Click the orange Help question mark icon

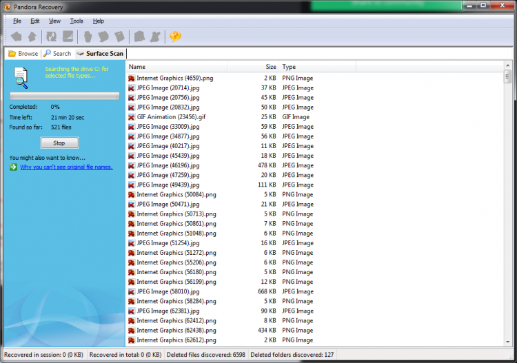point(175,37)
